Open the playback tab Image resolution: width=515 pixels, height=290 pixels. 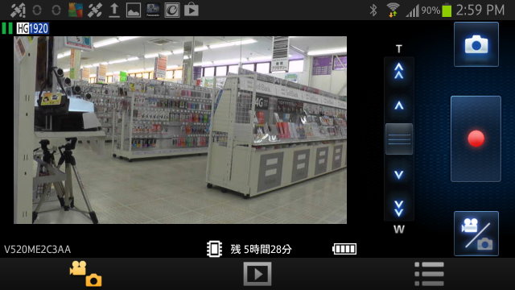(x=257, y=274)
